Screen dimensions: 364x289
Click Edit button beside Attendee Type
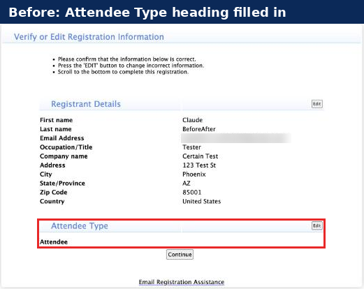317,225
